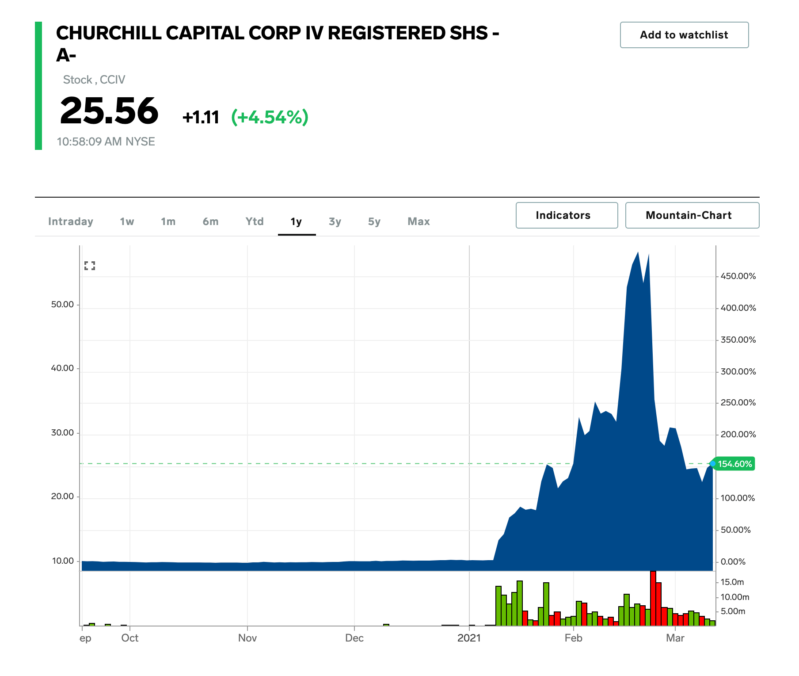This screenshot has height=676, width=799.
Task: Click the fullscreen expand icon on chart
Action: pyautogui.click(x=91, y=266)
